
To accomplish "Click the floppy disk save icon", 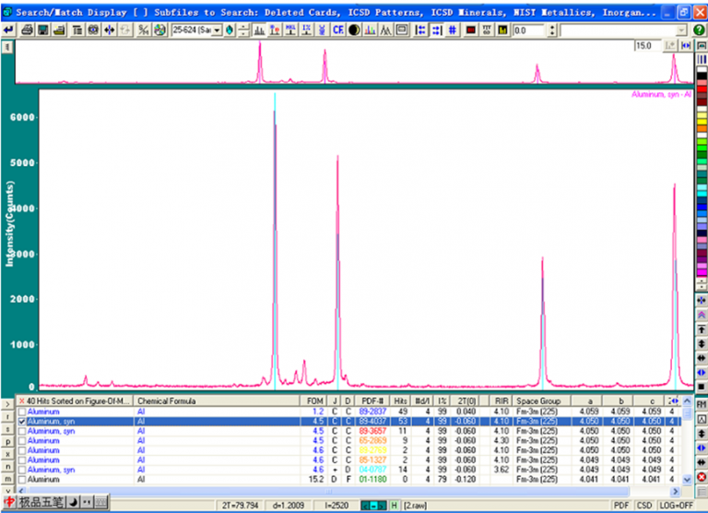I will click(x=43, y=30).
